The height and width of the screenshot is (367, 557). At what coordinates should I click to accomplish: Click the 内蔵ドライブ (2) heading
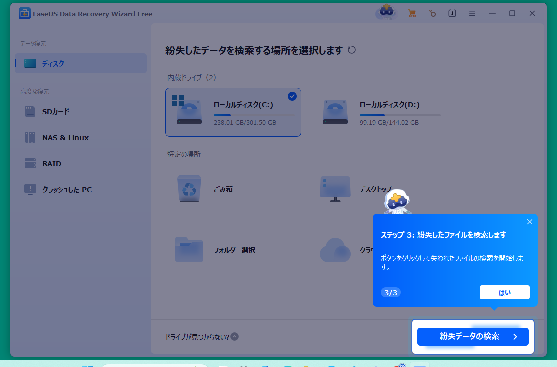coord(192,77)
